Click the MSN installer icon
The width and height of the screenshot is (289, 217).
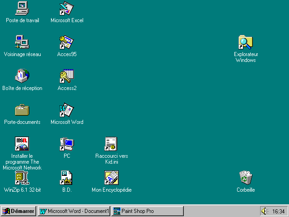coord(22,144)
